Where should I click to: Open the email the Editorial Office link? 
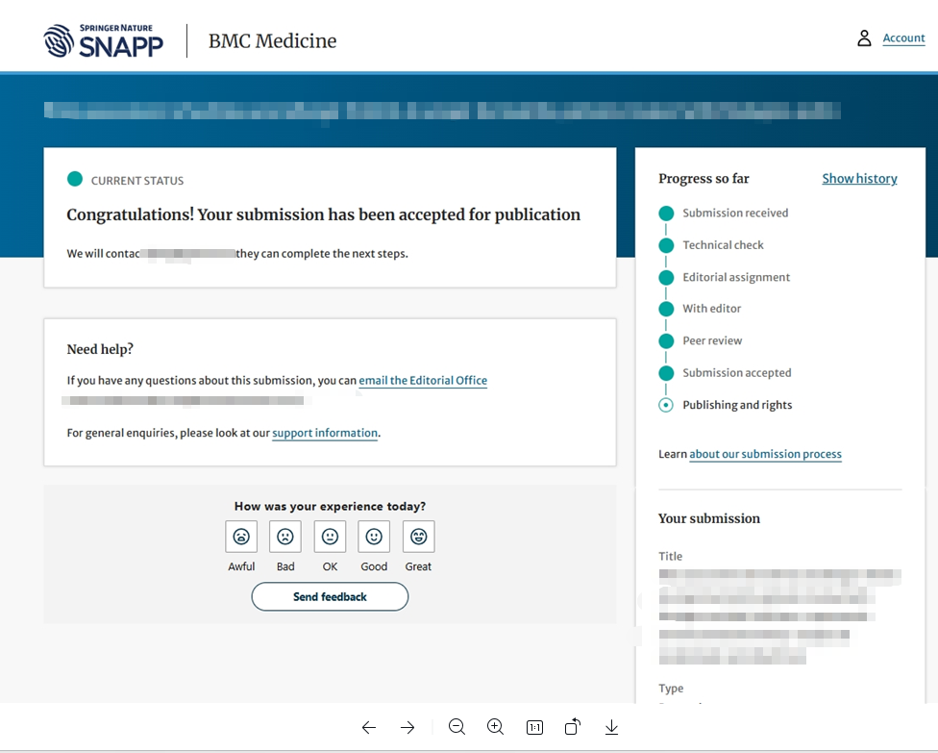[x=423, y=381]
